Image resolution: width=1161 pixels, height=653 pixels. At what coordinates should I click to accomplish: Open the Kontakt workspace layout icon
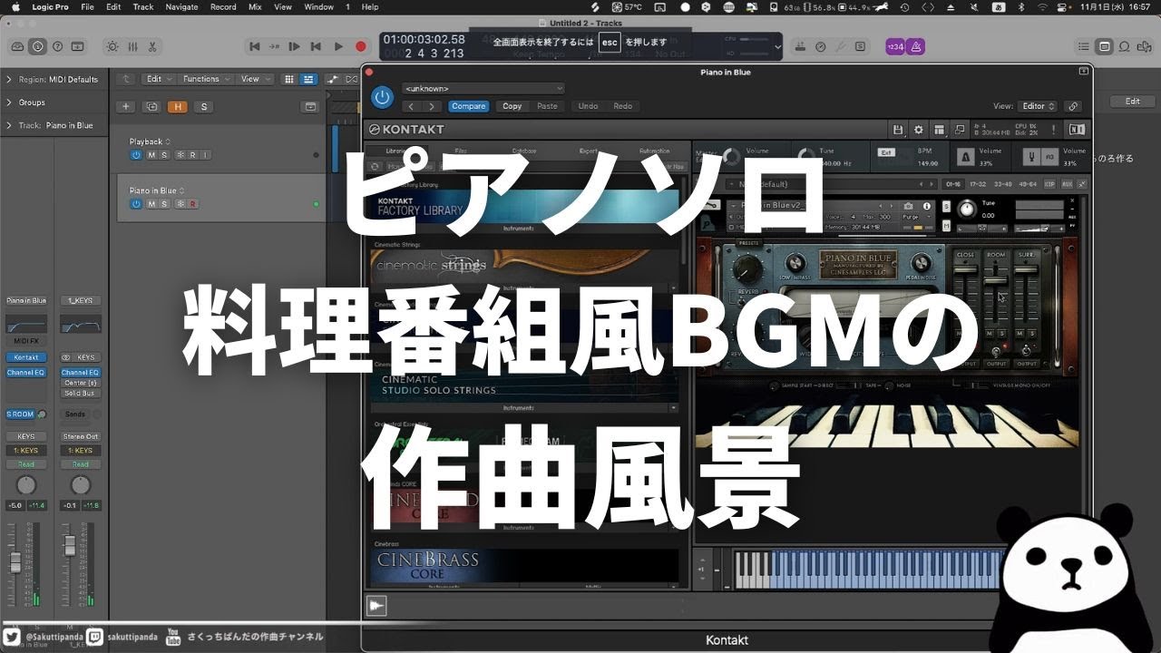938,130
